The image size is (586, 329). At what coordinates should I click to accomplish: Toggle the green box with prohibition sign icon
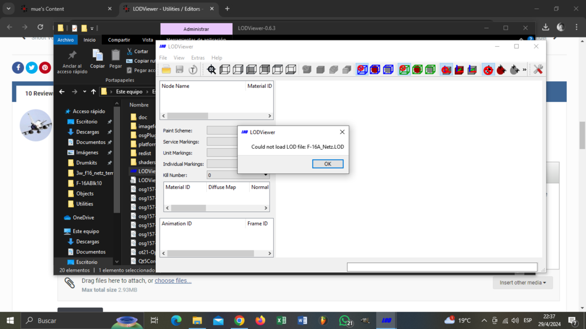tap(404, 70)
